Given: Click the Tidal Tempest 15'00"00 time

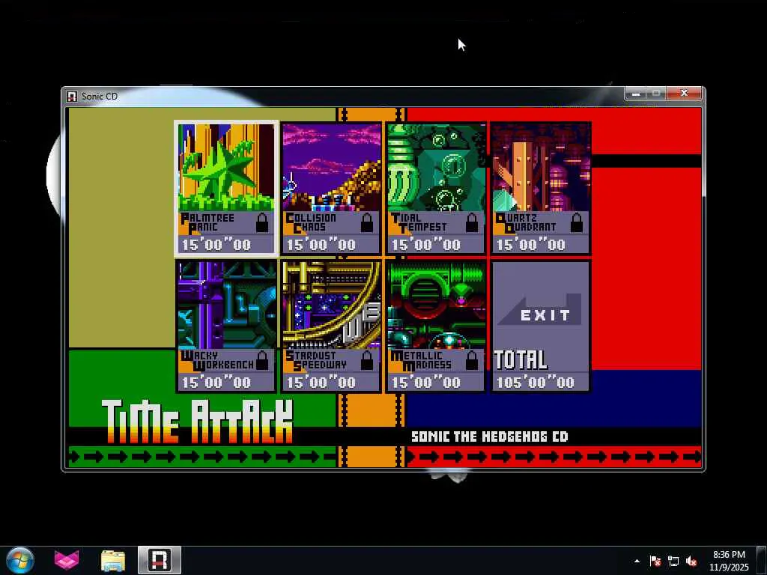Looking at the screenshot, I should [426, 245].
